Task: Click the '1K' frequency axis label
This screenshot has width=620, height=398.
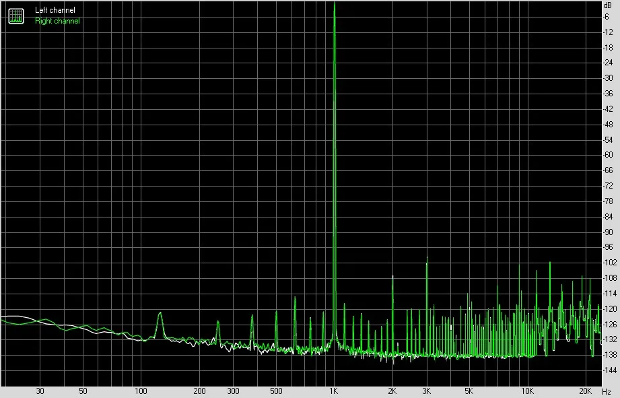Action: (334, 391)
